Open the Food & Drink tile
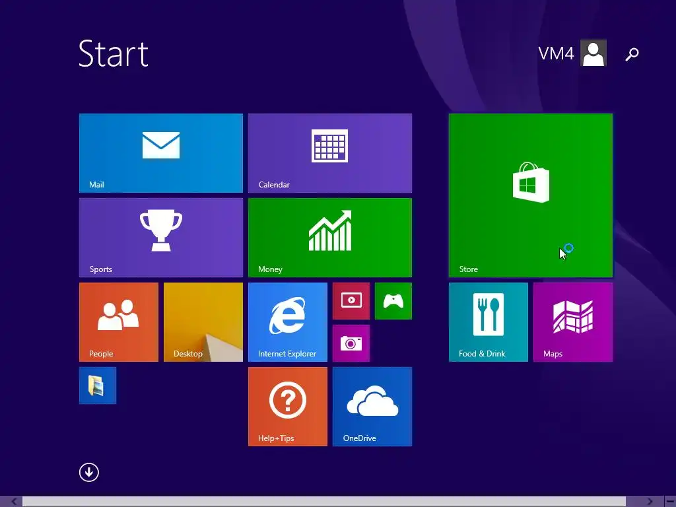Image resolution: width=676 pixels, height=507 pixels. [488, 322]
